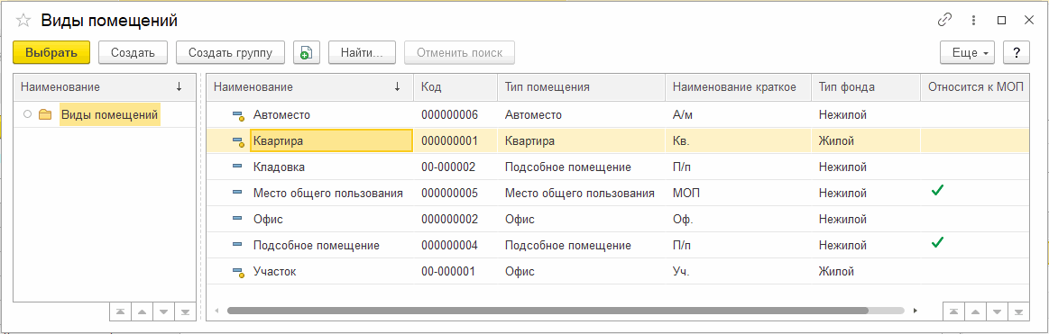Click the Офис row item icon
The image size is (1049, 334).
(237, 219)
